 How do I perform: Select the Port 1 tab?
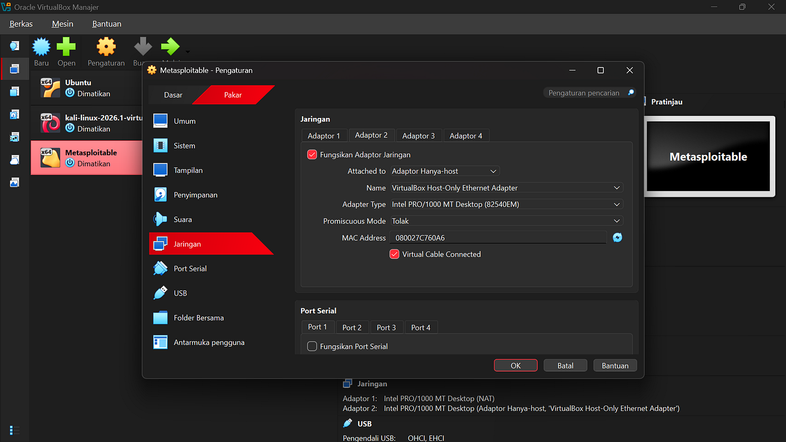(317, 327)
